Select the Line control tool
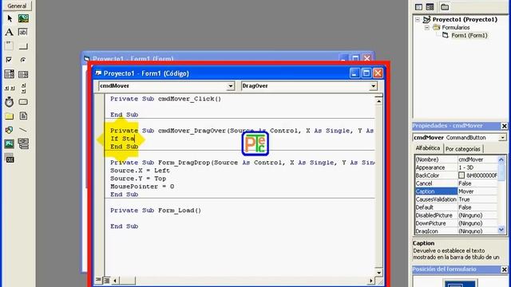 click(x=23, y=130)
